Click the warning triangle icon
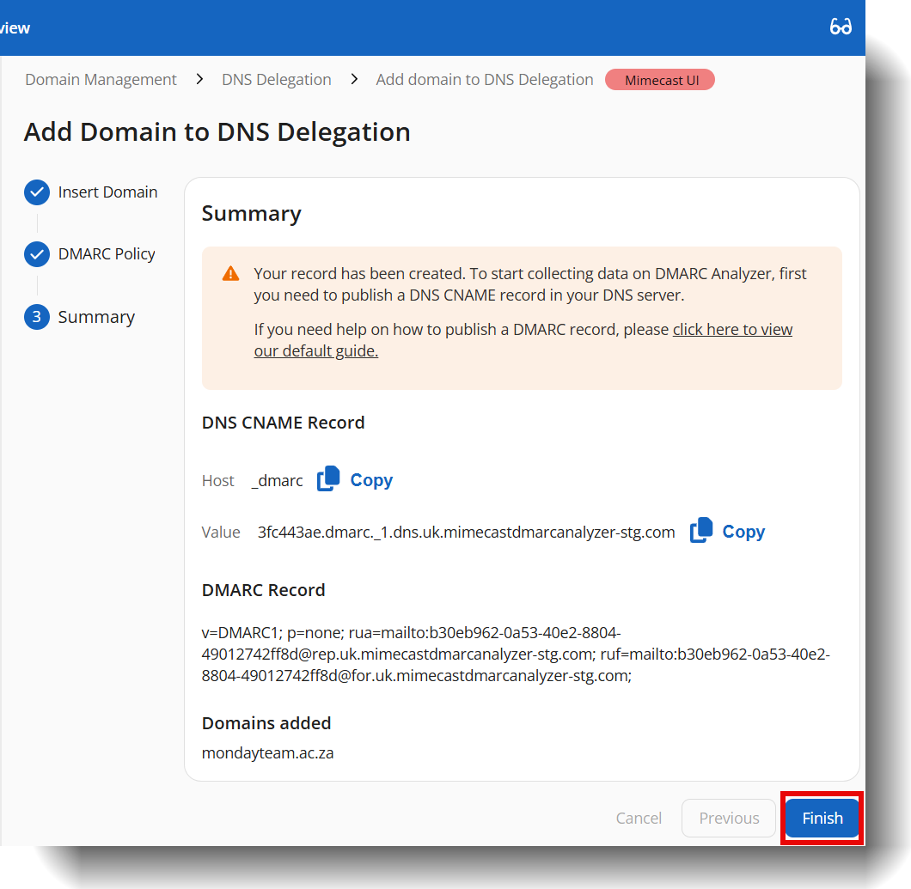The height and width of the screenshot is (889, 911). tap(229, 272)
